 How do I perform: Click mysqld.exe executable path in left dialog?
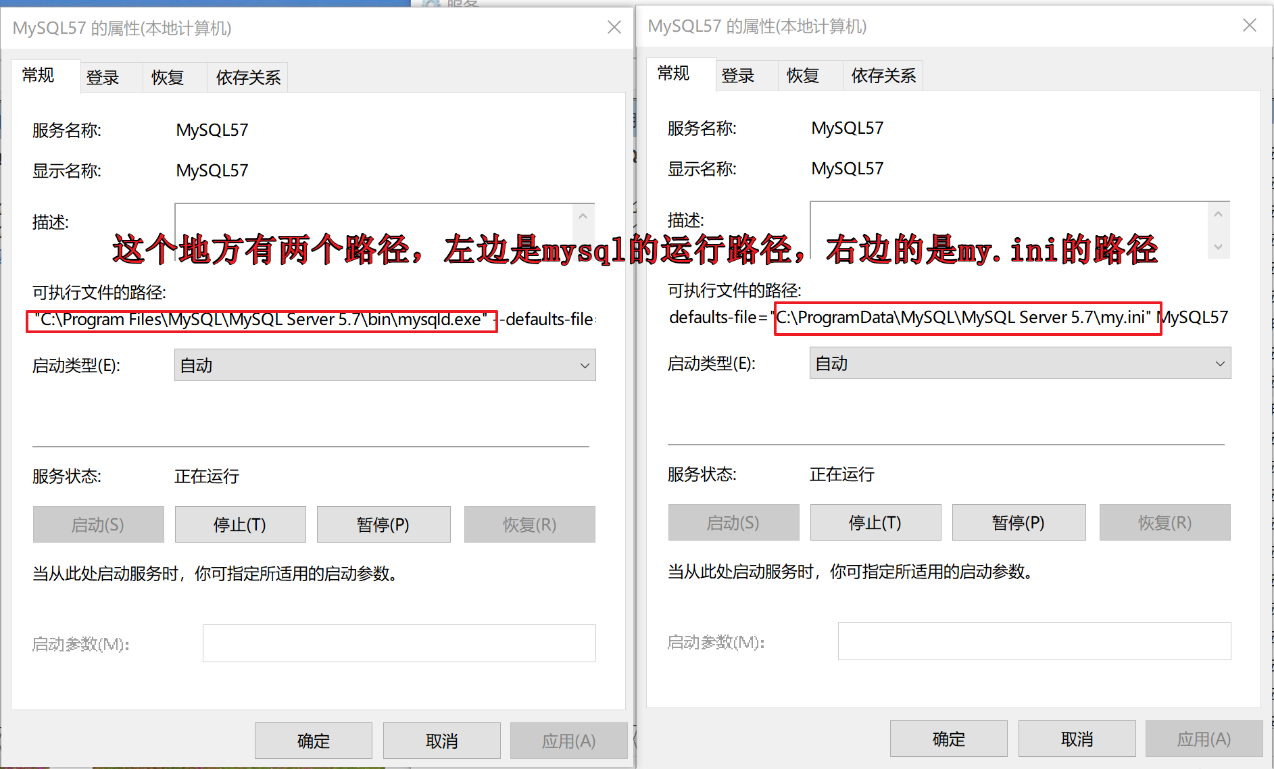coord(261,320)
